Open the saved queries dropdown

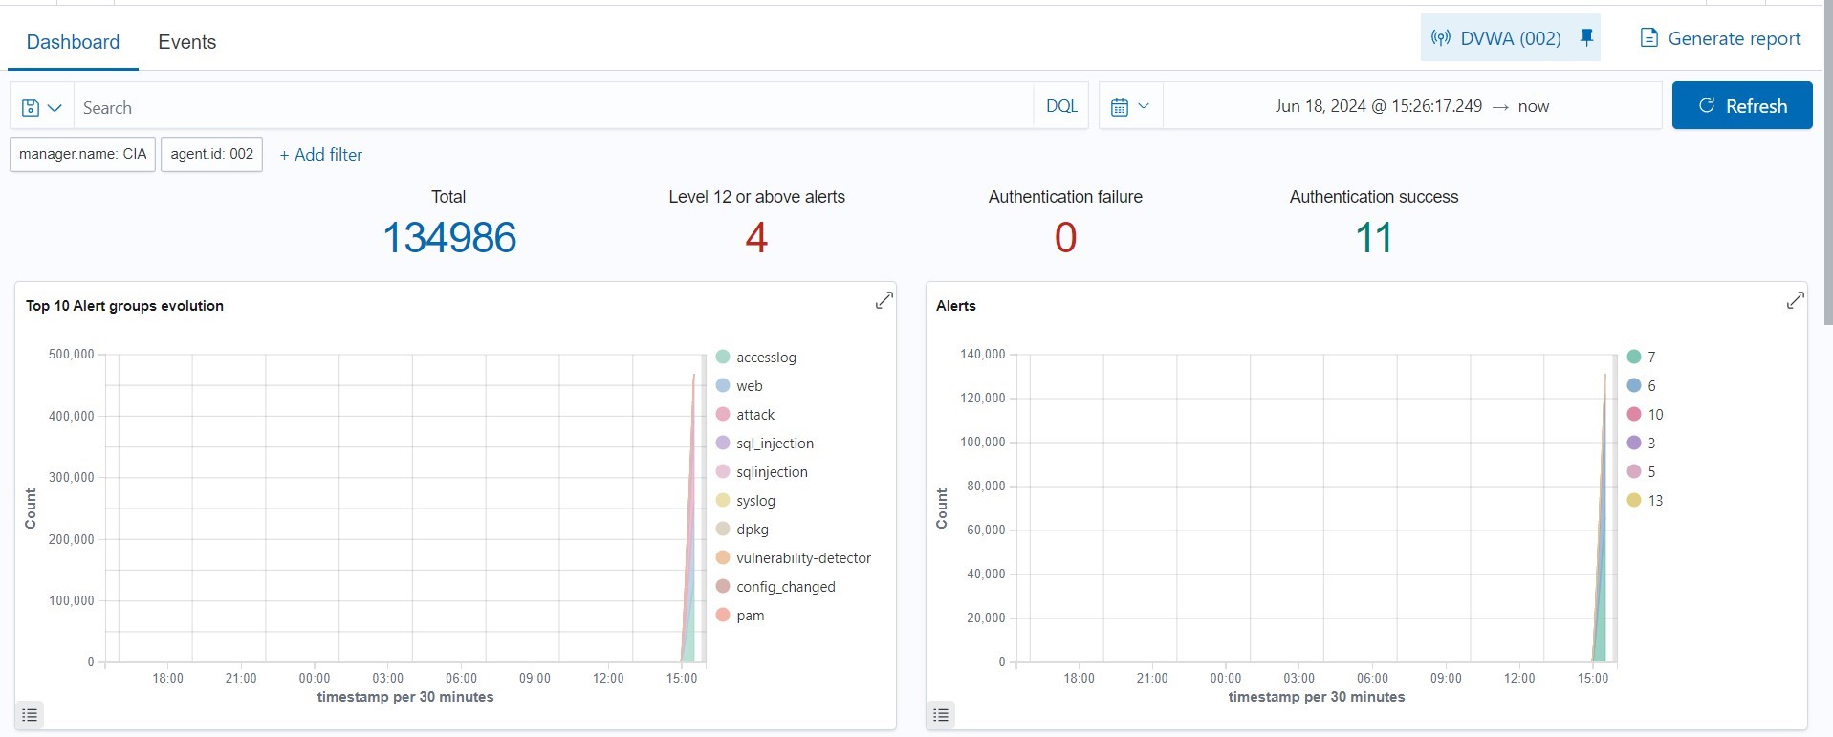(42, 107)
